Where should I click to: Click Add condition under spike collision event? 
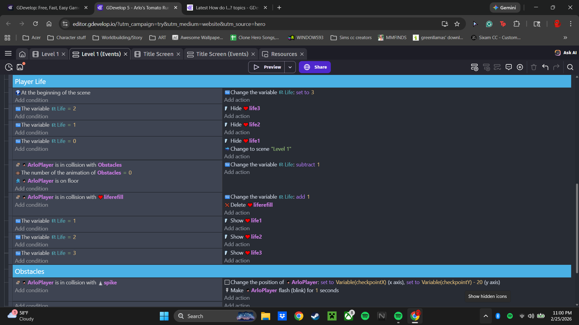tap(31, 290)
